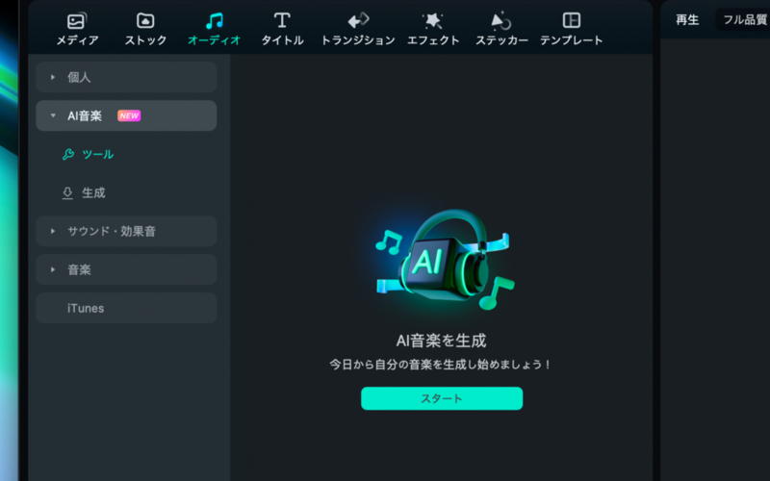Viewport: 770px width, 481px height.
Task: Switch to the メディア tab label
Action: click(x=77, y=40)
